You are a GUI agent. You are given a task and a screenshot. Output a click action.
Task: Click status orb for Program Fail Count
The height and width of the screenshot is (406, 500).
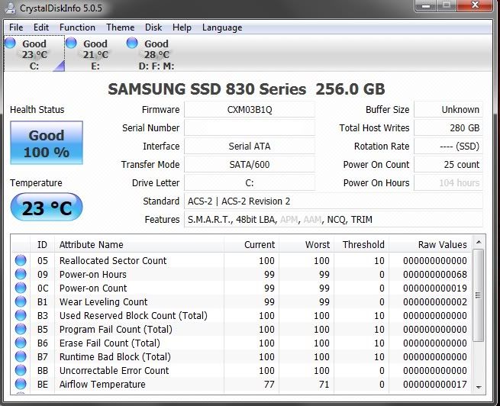21,330
